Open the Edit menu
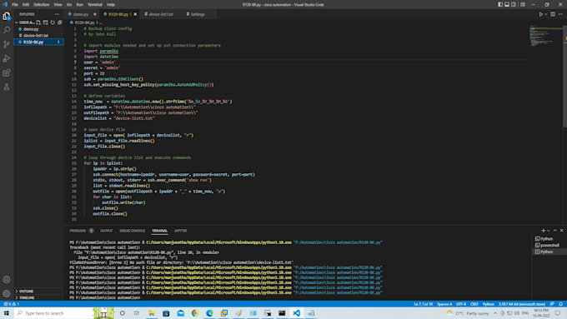This screenshot has width=567, height=319. 26,5
